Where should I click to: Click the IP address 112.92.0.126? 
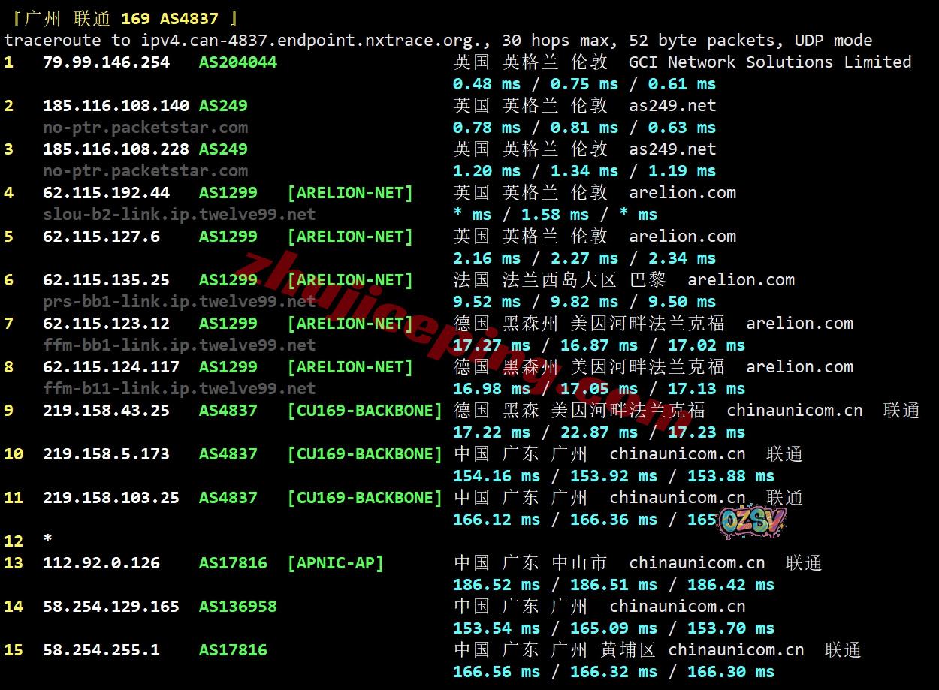(x=101, y=563)
